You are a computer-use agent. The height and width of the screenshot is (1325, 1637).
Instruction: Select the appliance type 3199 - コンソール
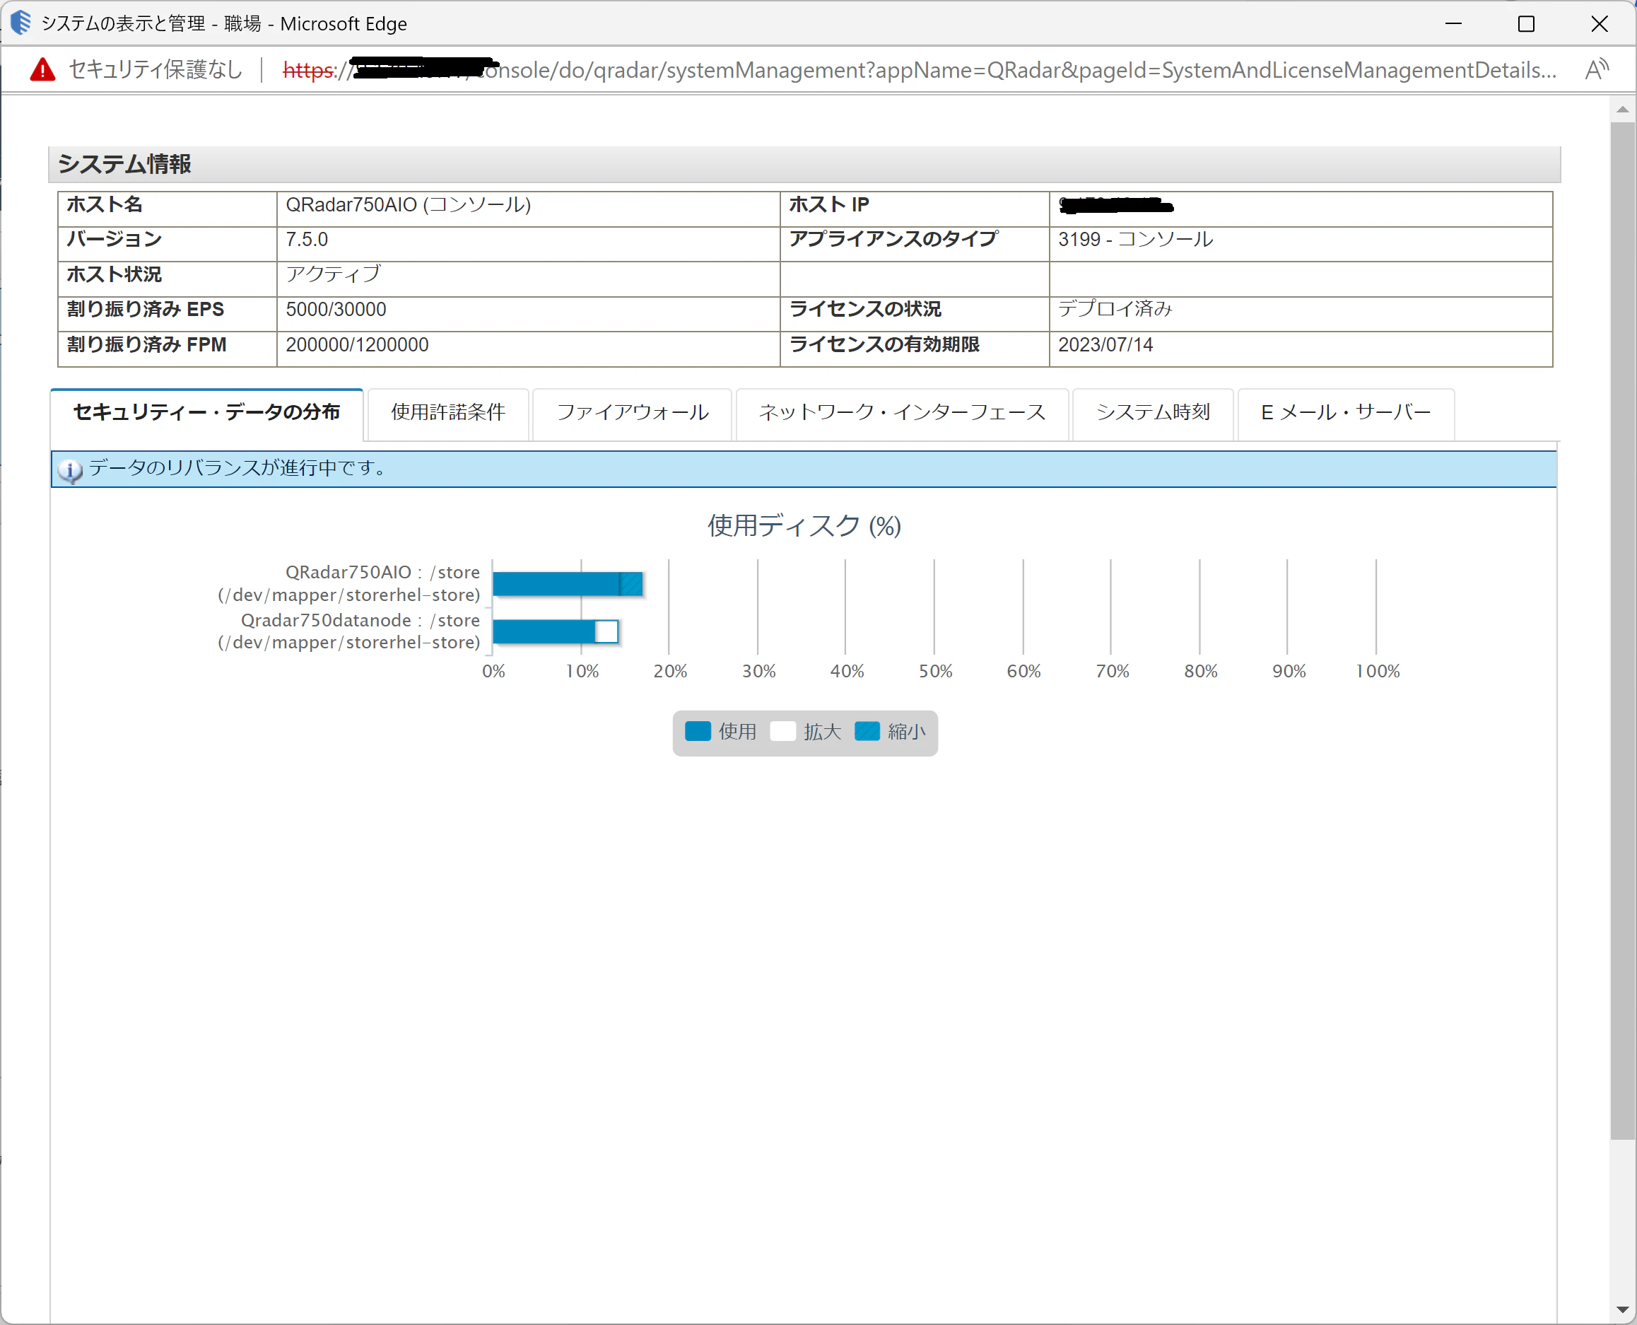point(1135,240)
